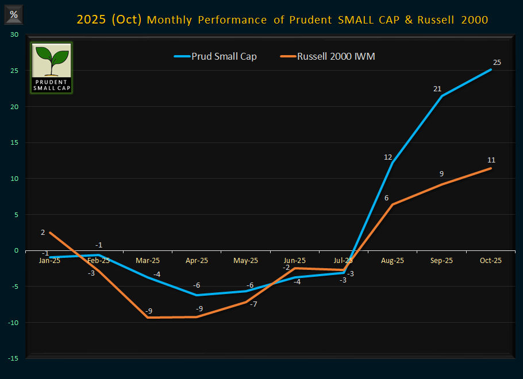This screenshot has width=523, height=379.
Task: Select the Oct-25 peak data point labeled 25
Action: 490,69
